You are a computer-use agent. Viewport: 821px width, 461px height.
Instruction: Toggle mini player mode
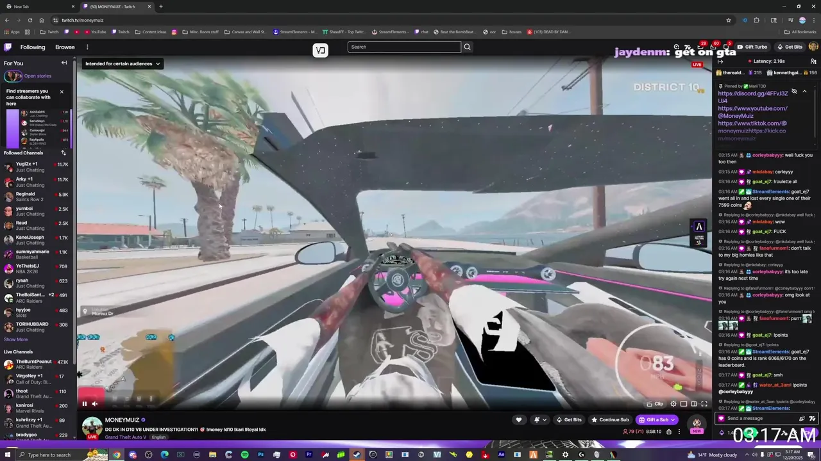[684, 404]
